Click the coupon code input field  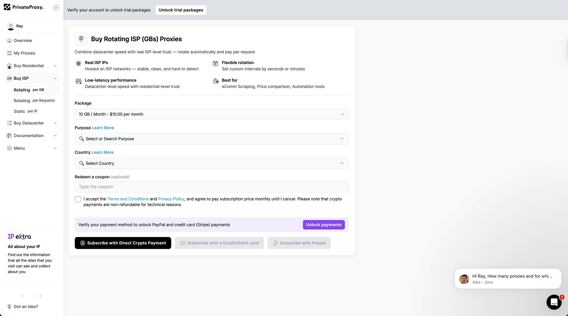click(x=211, y=187)
